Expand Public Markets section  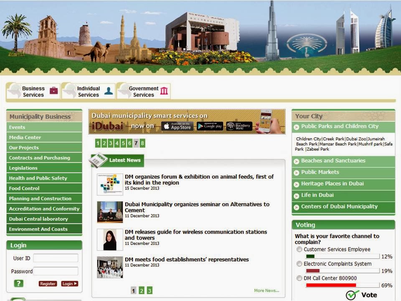click(343, 173)
